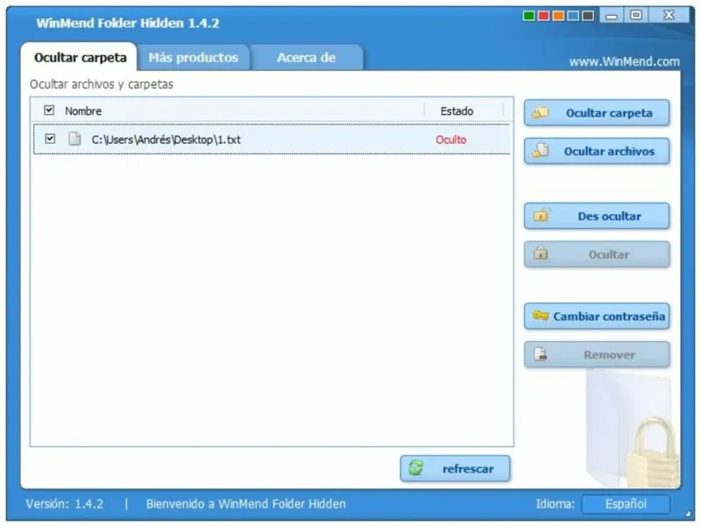This screenshot has height=526, width=701.
Task: Choose the blue theme color swatch
Action: click(573, 16)
